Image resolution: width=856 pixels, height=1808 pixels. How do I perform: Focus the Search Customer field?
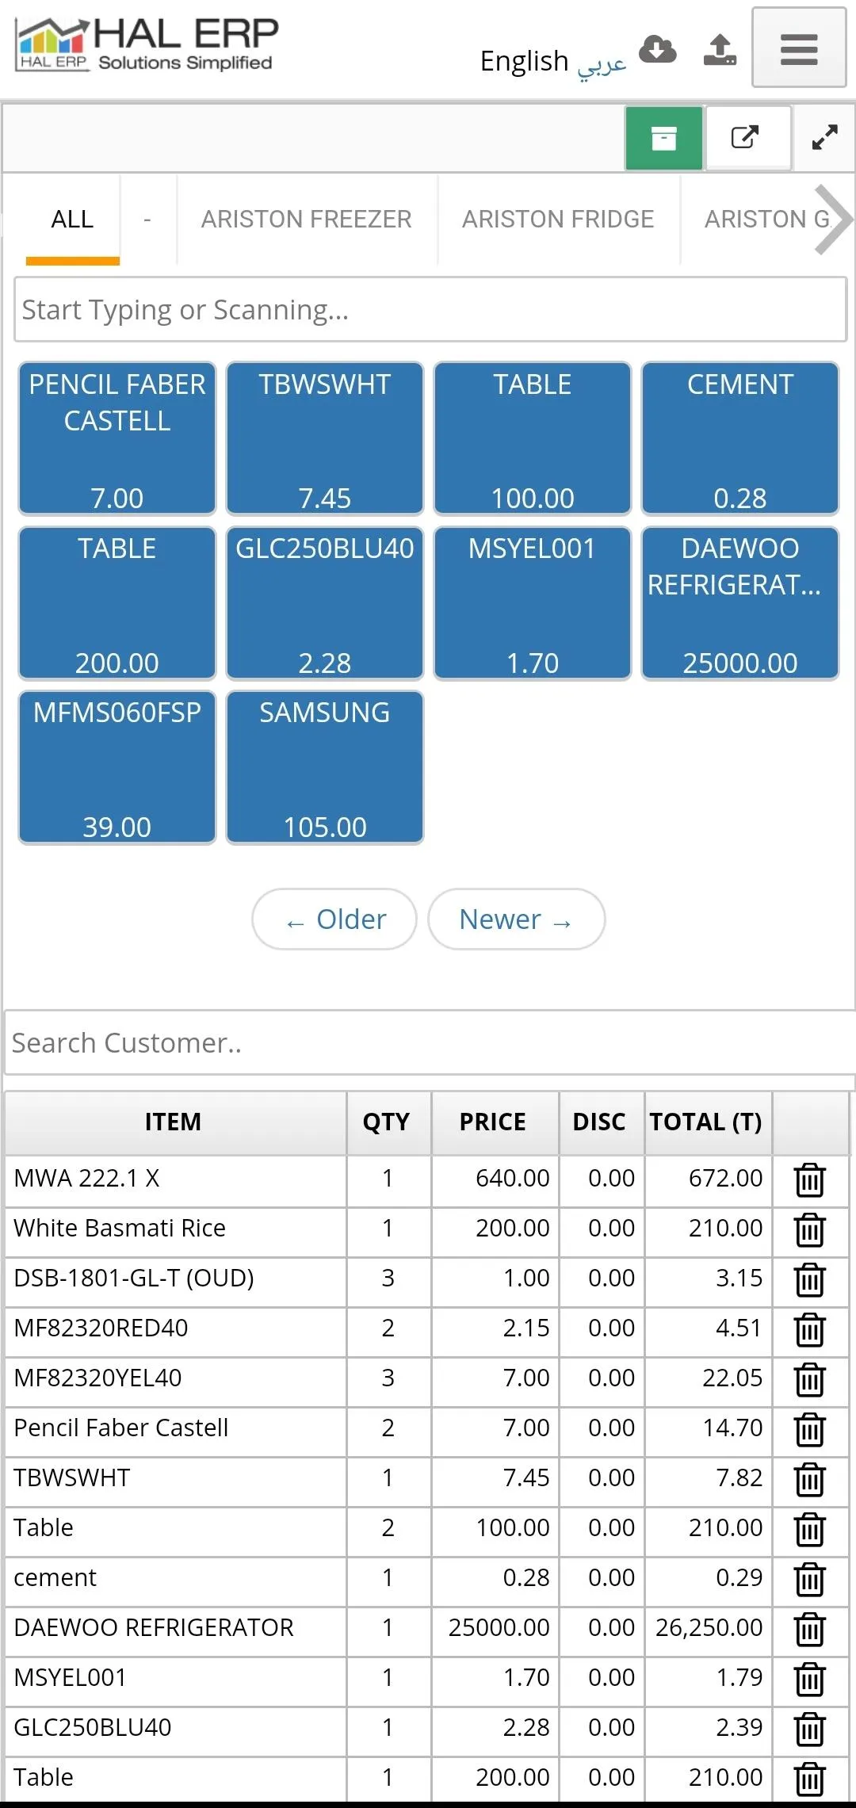click(x=430, y=1043)
